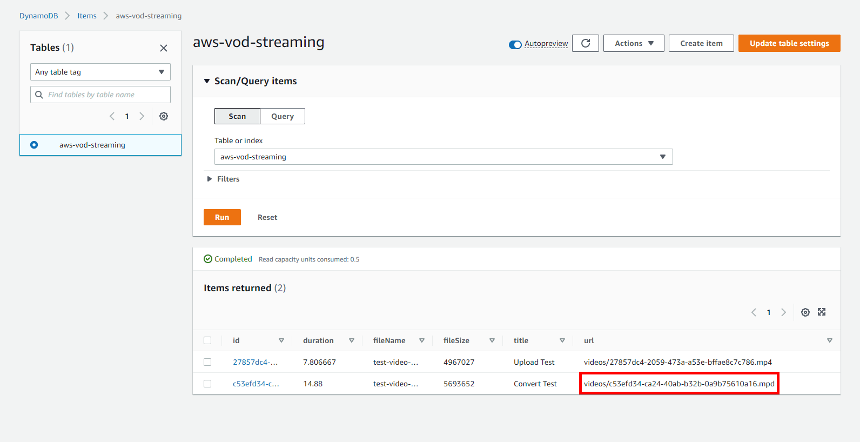The image size is (860, 442).
Task: Refresh the table items with reload icon
Action: (586, 43)
